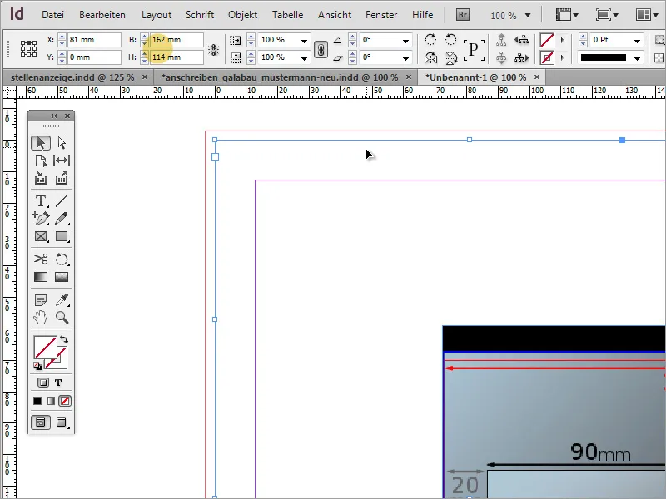Screen dimensions: 666x499
Task: Collapse the tools panel with double arrows
Action: pos(53,116)
